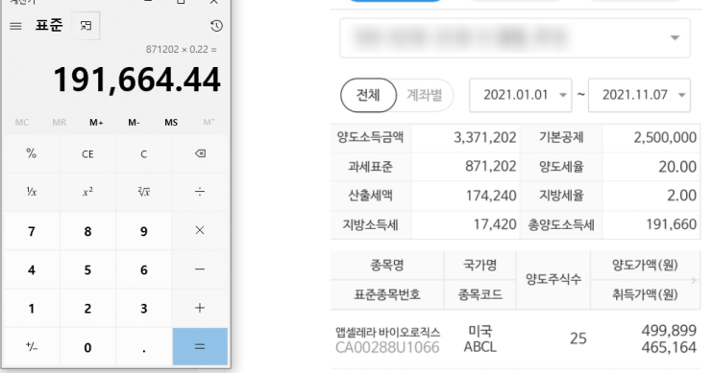Click the divide operator key

[x=200, y=192]
